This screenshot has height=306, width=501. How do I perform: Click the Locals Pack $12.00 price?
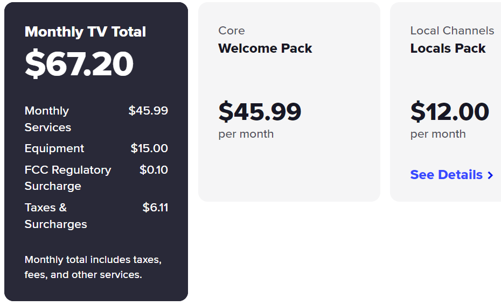[449, 112]
